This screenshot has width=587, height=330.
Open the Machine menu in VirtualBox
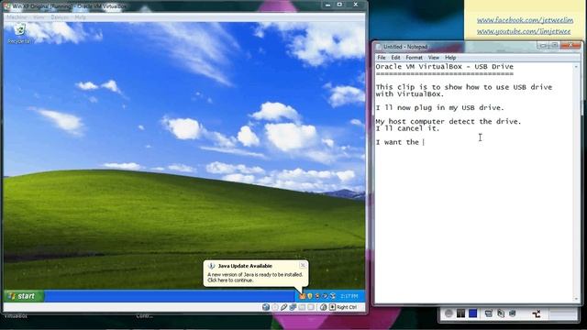coord(17,17)
